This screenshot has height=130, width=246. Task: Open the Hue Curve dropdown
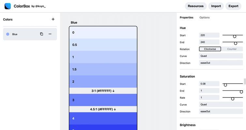(x=221, y=56)
